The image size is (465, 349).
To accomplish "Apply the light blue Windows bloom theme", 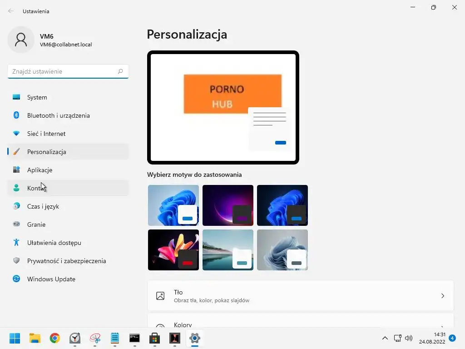I will coord(173,205).
